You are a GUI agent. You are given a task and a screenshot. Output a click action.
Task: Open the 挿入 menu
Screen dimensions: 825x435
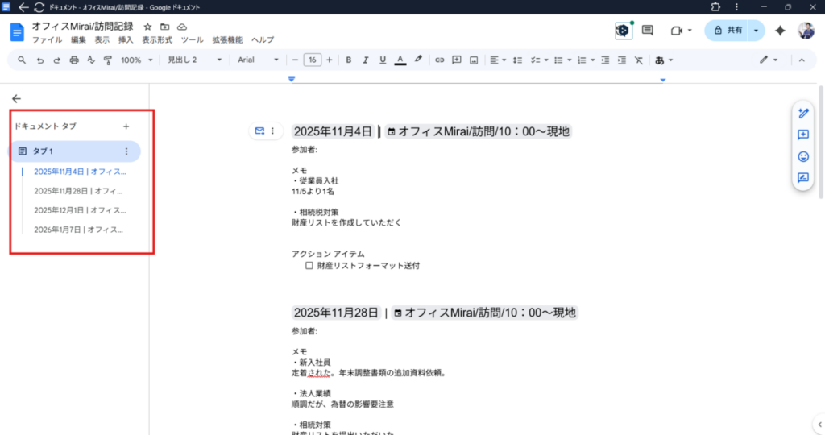pos(126,39)
